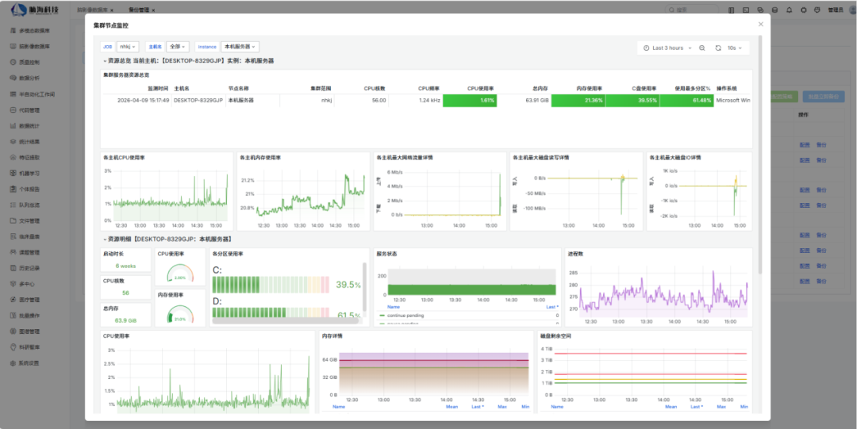This screenshot has width=857, height=429.
Task: Click the 磁盘剩余空间 panel title
Action: click(554, 336)
